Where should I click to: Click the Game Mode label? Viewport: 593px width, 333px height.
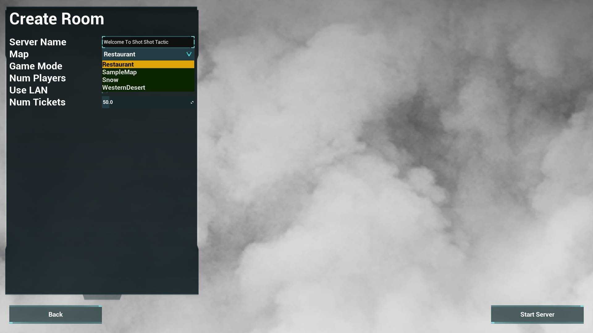36,66
